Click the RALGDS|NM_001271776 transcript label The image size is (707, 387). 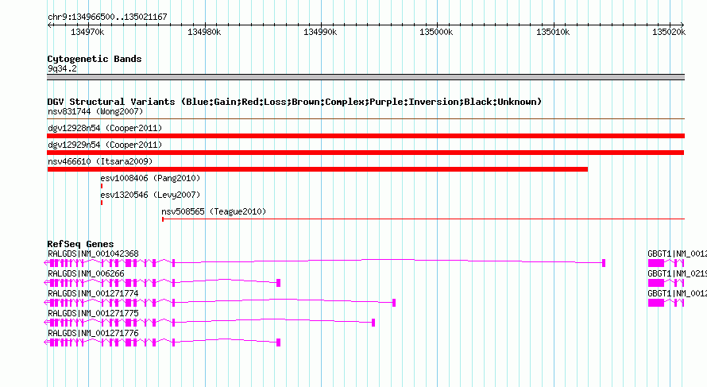pyautogui.click(x=93, y=333)
